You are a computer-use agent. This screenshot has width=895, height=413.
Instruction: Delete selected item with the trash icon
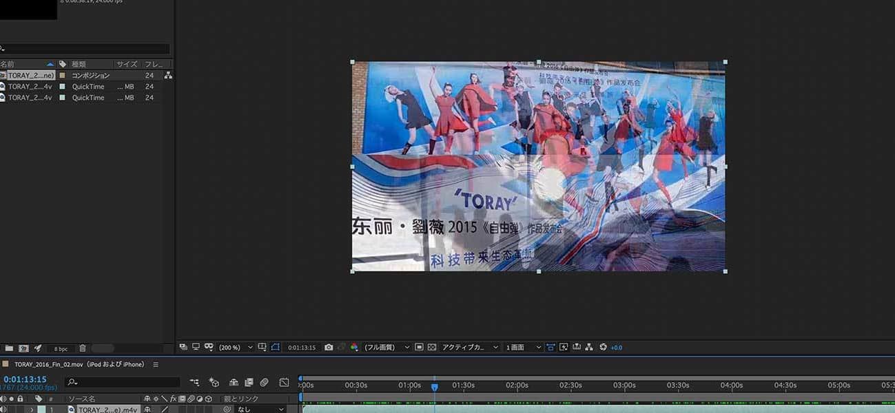pos(83,349)
